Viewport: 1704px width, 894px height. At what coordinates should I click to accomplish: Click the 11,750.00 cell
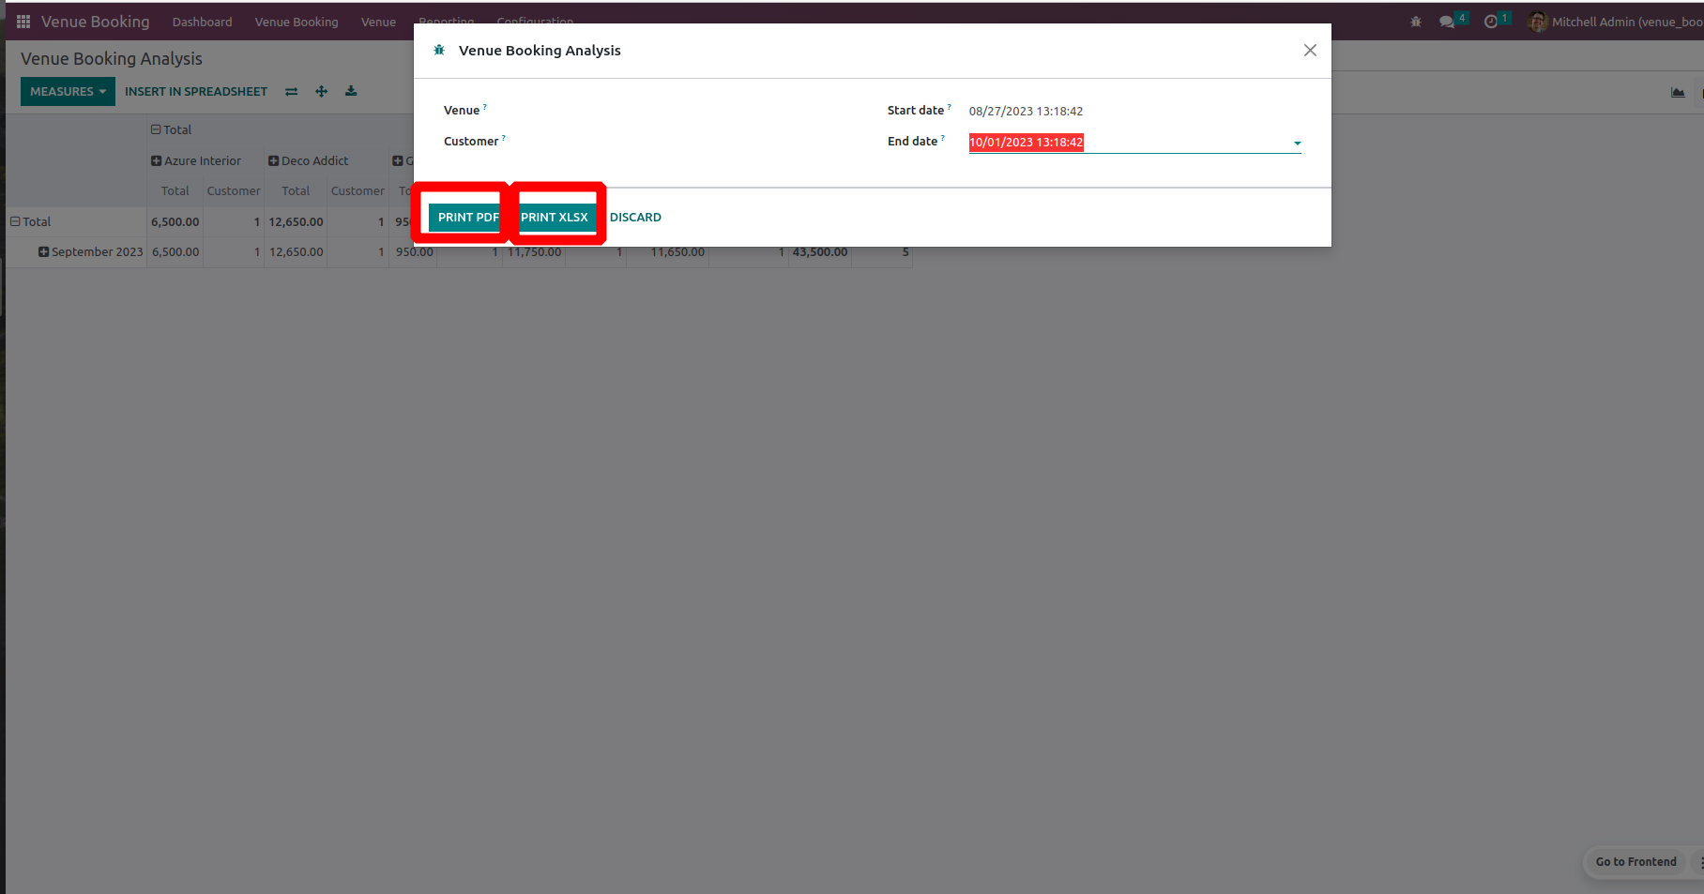pos(535,251)
